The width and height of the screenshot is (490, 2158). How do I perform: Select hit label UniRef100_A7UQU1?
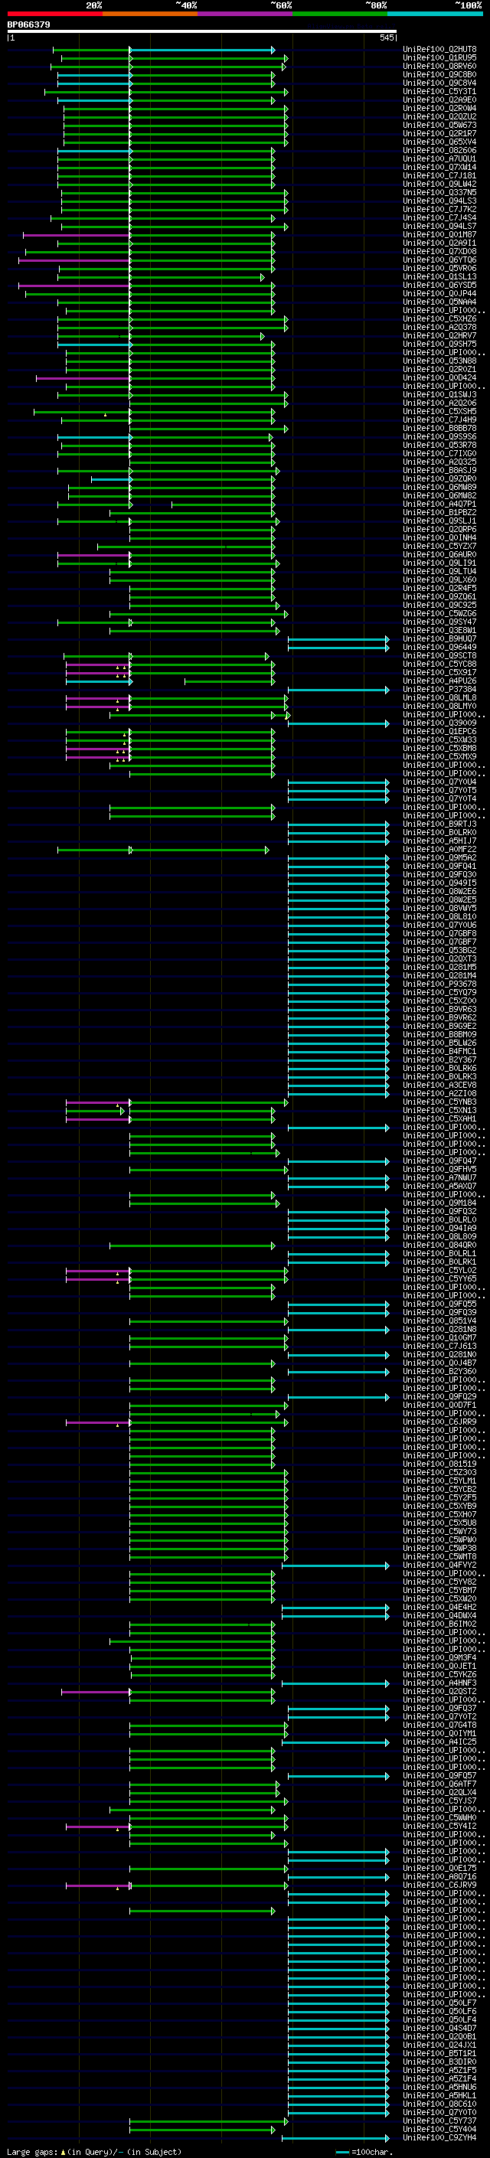(439, 159)
